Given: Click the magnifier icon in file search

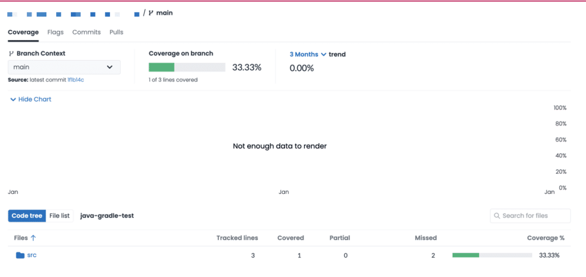Looking at the screenshot, I should point(496,216).
